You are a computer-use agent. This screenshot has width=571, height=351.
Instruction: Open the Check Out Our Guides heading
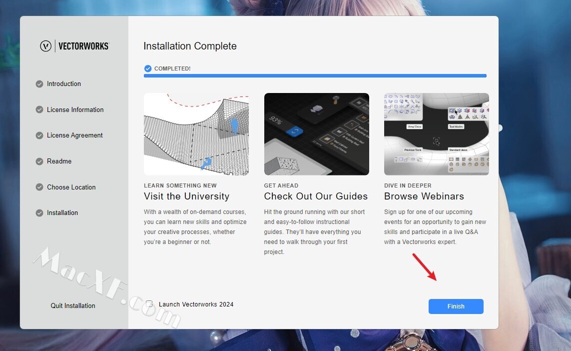(x=316, y=196)
